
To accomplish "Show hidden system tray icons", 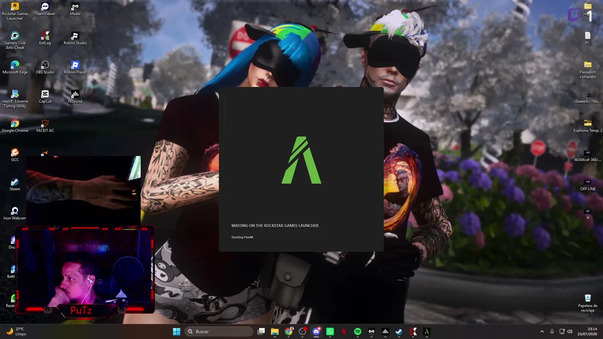I will [x=542, y=331].
